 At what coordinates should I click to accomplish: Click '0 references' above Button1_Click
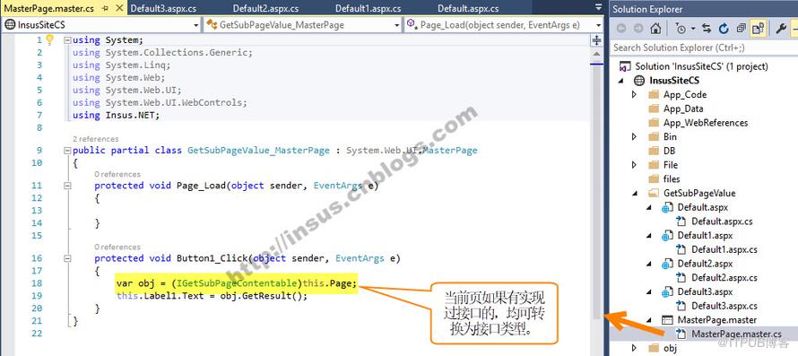point(117,247)
